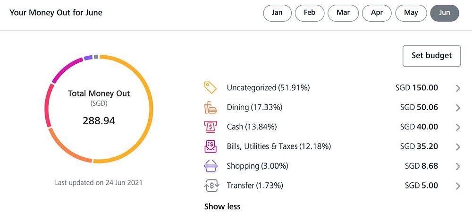This screenshot has width=472, height=222.
Task: Click the orange Dining donut chart segment
Action: coord(66,150)
